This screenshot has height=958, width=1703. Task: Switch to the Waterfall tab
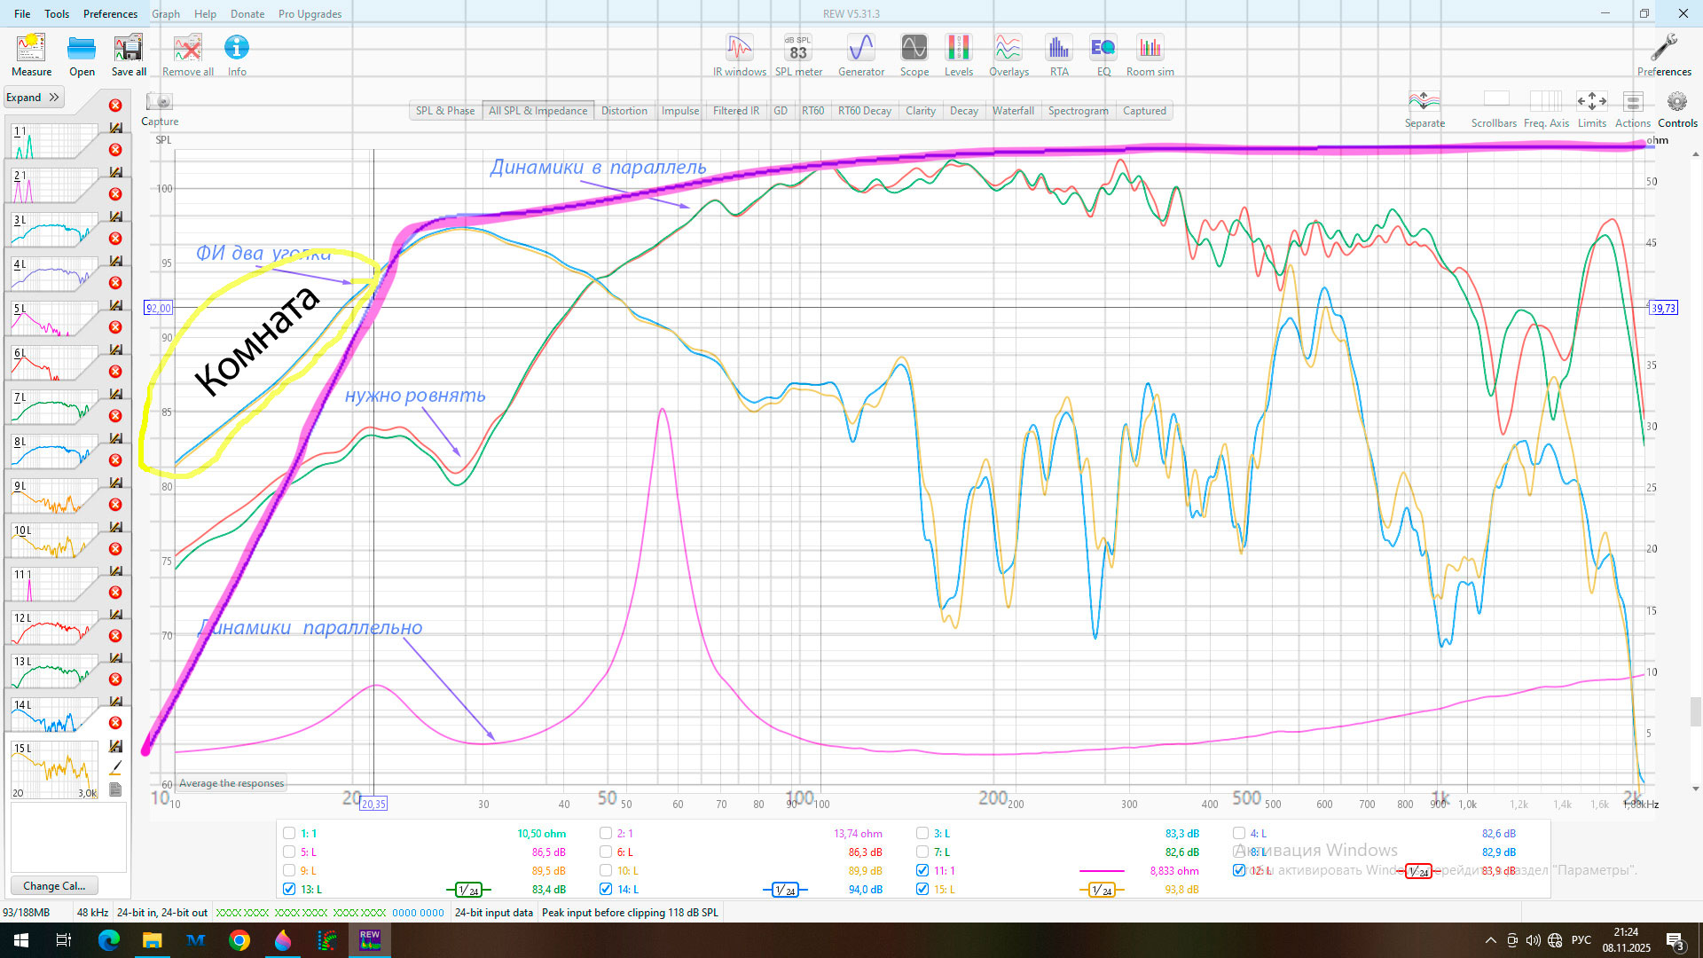coord(1012,111)
